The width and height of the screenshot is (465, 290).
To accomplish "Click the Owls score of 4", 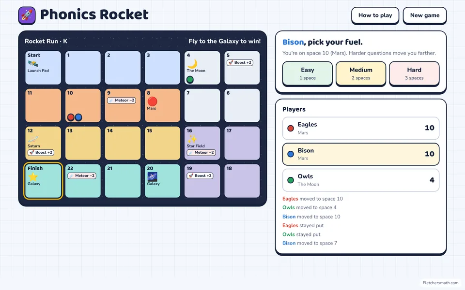I will (432, 180).
